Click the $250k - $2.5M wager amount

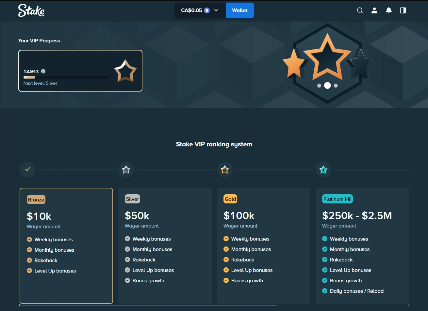357,215
